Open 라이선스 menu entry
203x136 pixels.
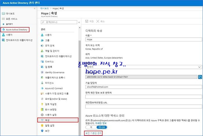(x=47, y=83)
